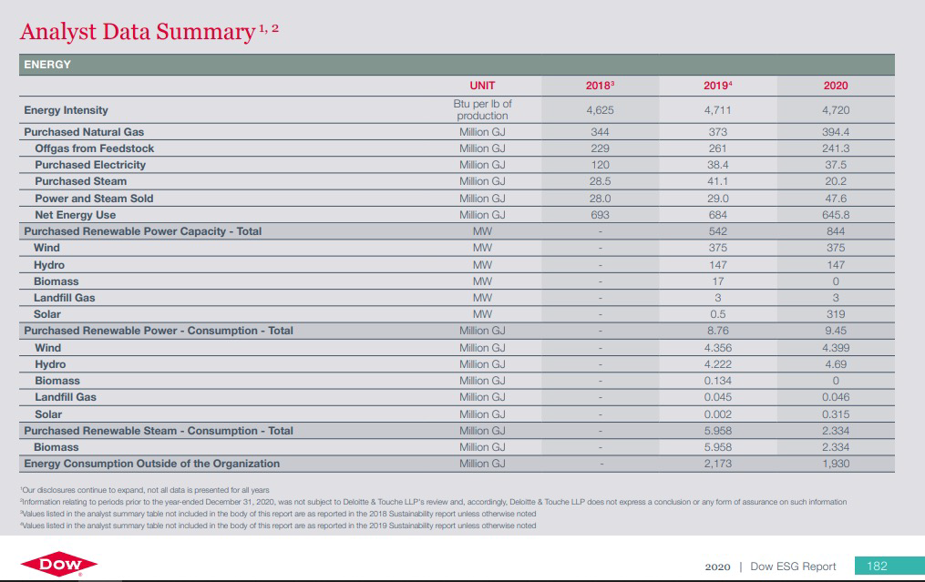Viewport: 925px width, 582px height.
Task: Click the UNIT column header
Action: (482, 86)
